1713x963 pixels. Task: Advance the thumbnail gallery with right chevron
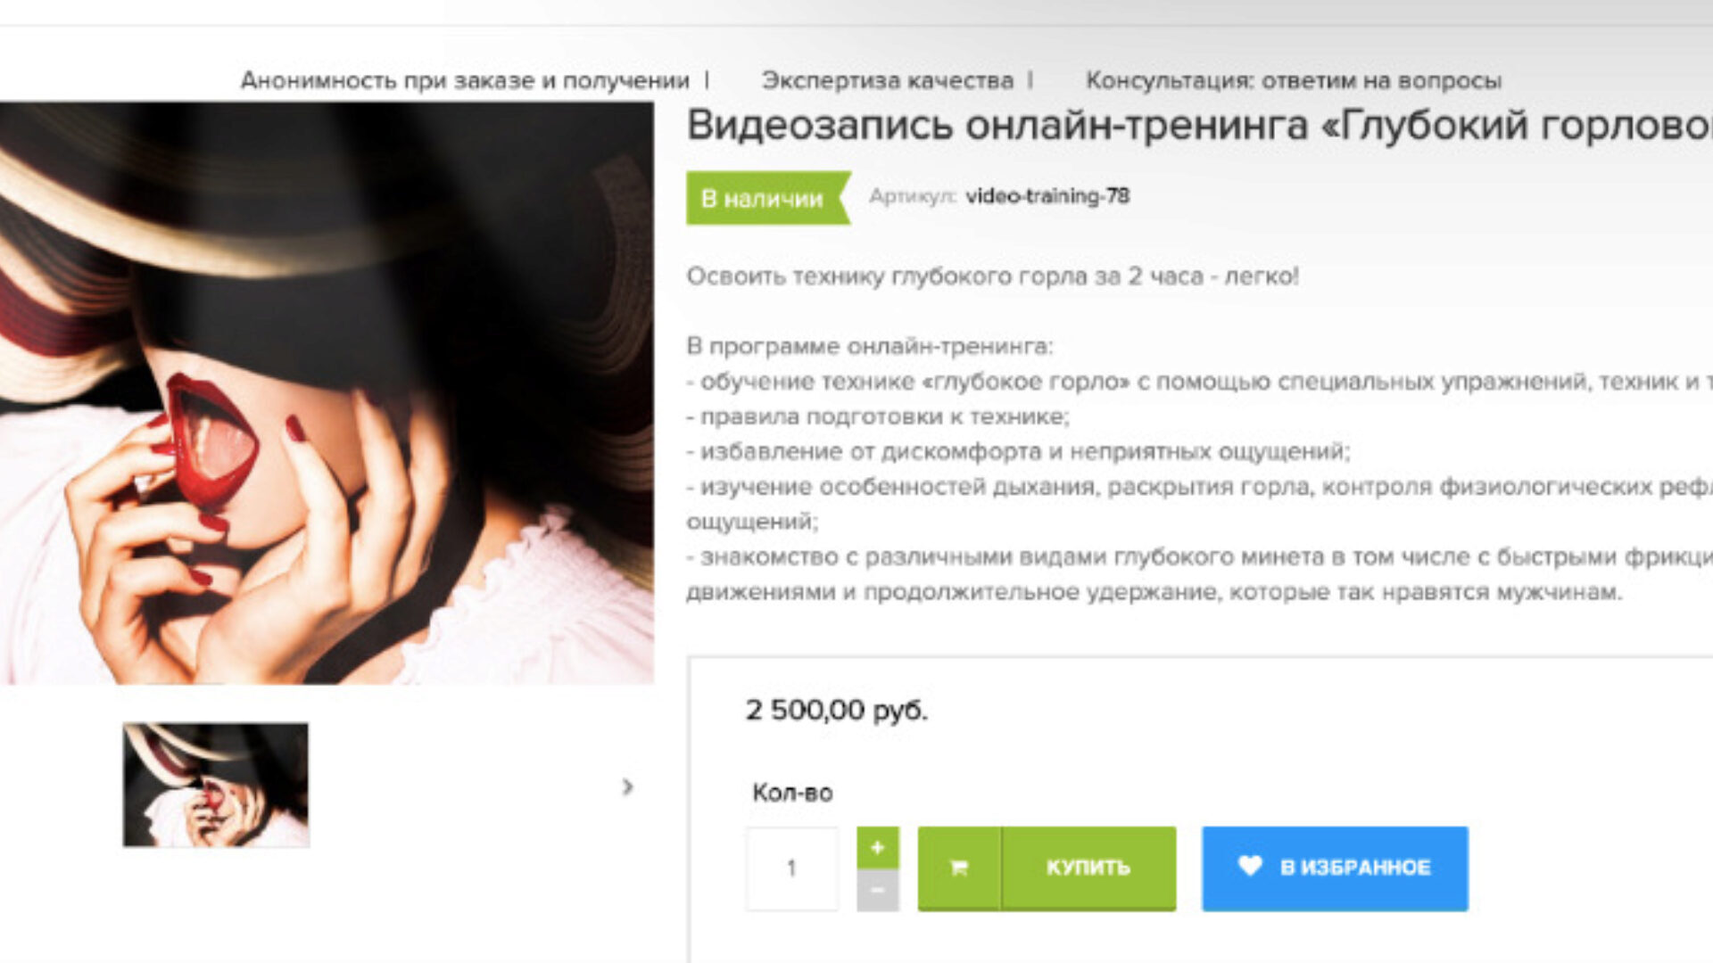pos(628,786)
